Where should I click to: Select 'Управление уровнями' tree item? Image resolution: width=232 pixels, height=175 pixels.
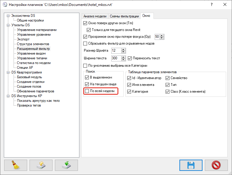coord(34,35)
